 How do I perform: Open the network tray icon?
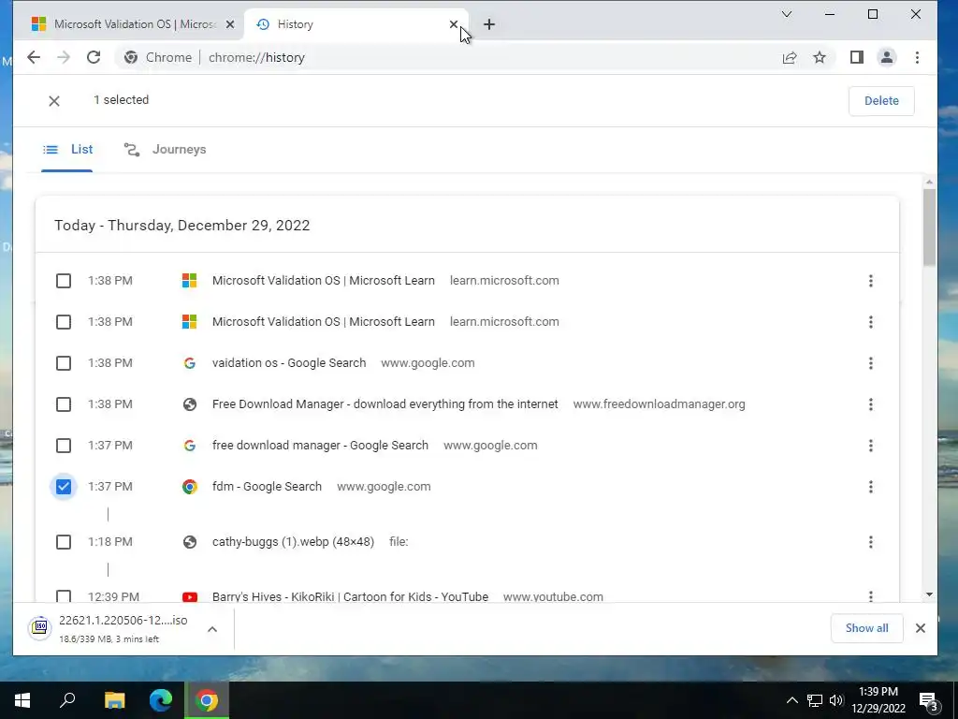815,700
